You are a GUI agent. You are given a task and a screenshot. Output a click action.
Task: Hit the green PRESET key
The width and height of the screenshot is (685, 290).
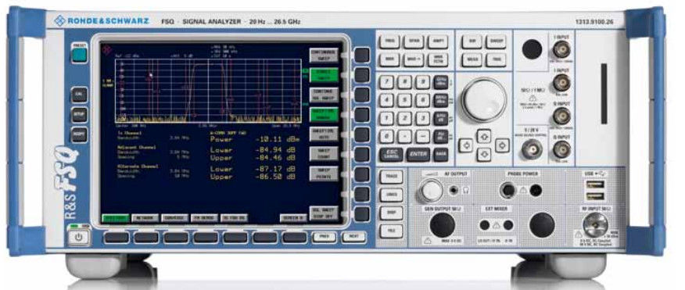pyautogui.click(x=80, y=55)
